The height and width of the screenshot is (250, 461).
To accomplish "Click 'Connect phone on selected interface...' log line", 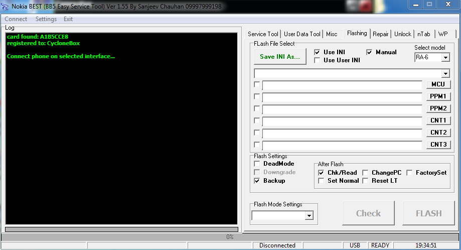I will pyautogui.click(x=61, y=56).
